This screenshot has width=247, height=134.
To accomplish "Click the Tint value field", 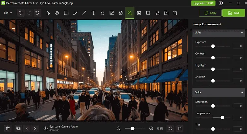I will point(238,129).
